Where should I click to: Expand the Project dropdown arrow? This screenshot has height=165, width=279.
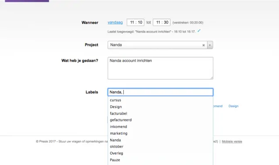coord(210,45)
